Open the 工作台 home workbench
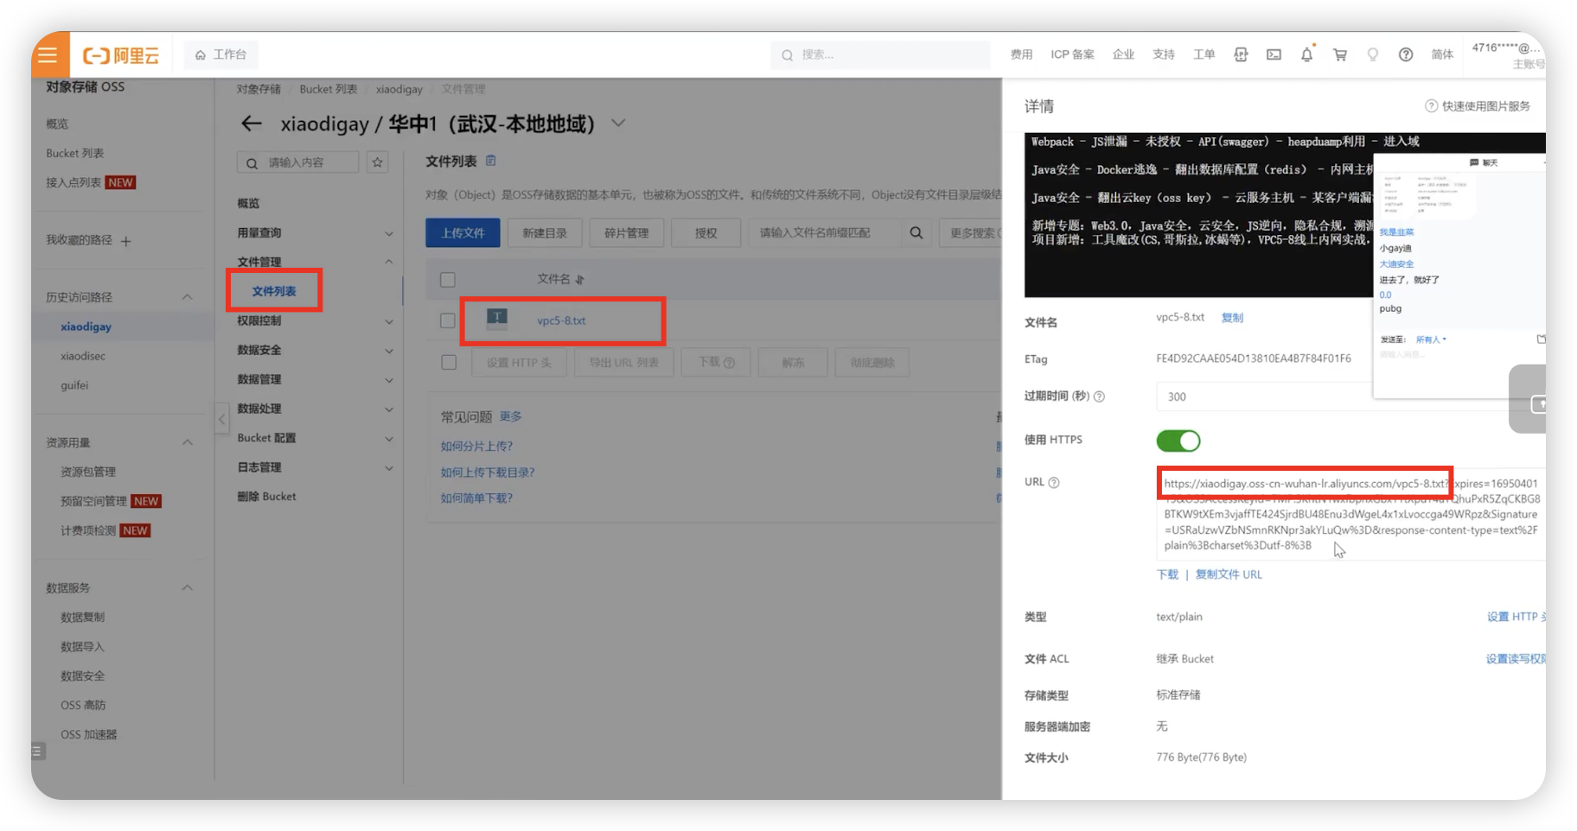1577x831 pixels. (221, 54)
